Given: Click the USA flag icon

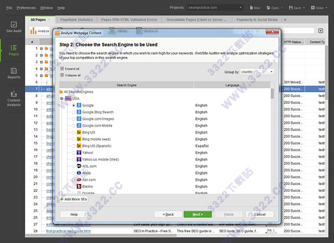Looking at the screenshot, I should click(x=68, y=98).
